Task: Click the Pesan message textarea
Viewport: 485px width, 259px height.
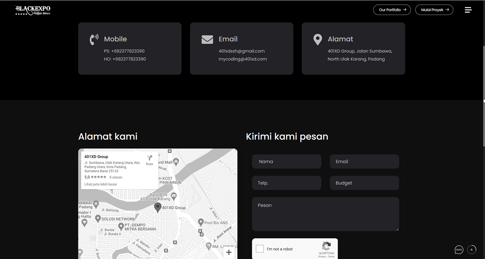Action: click(x=325, y=213)
